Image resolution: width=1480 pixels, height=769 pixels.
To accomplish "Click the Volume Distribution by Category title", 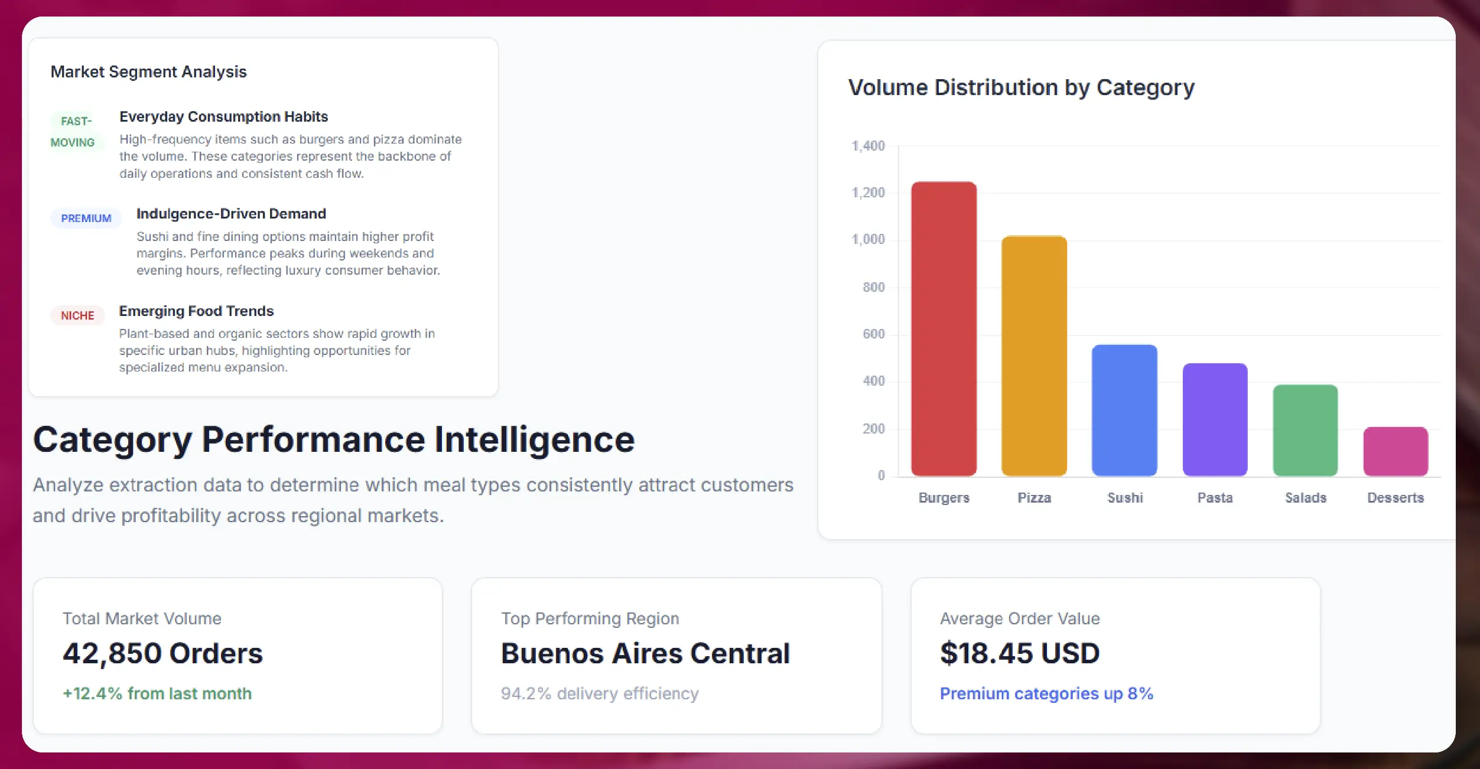I will (1021, 87).
